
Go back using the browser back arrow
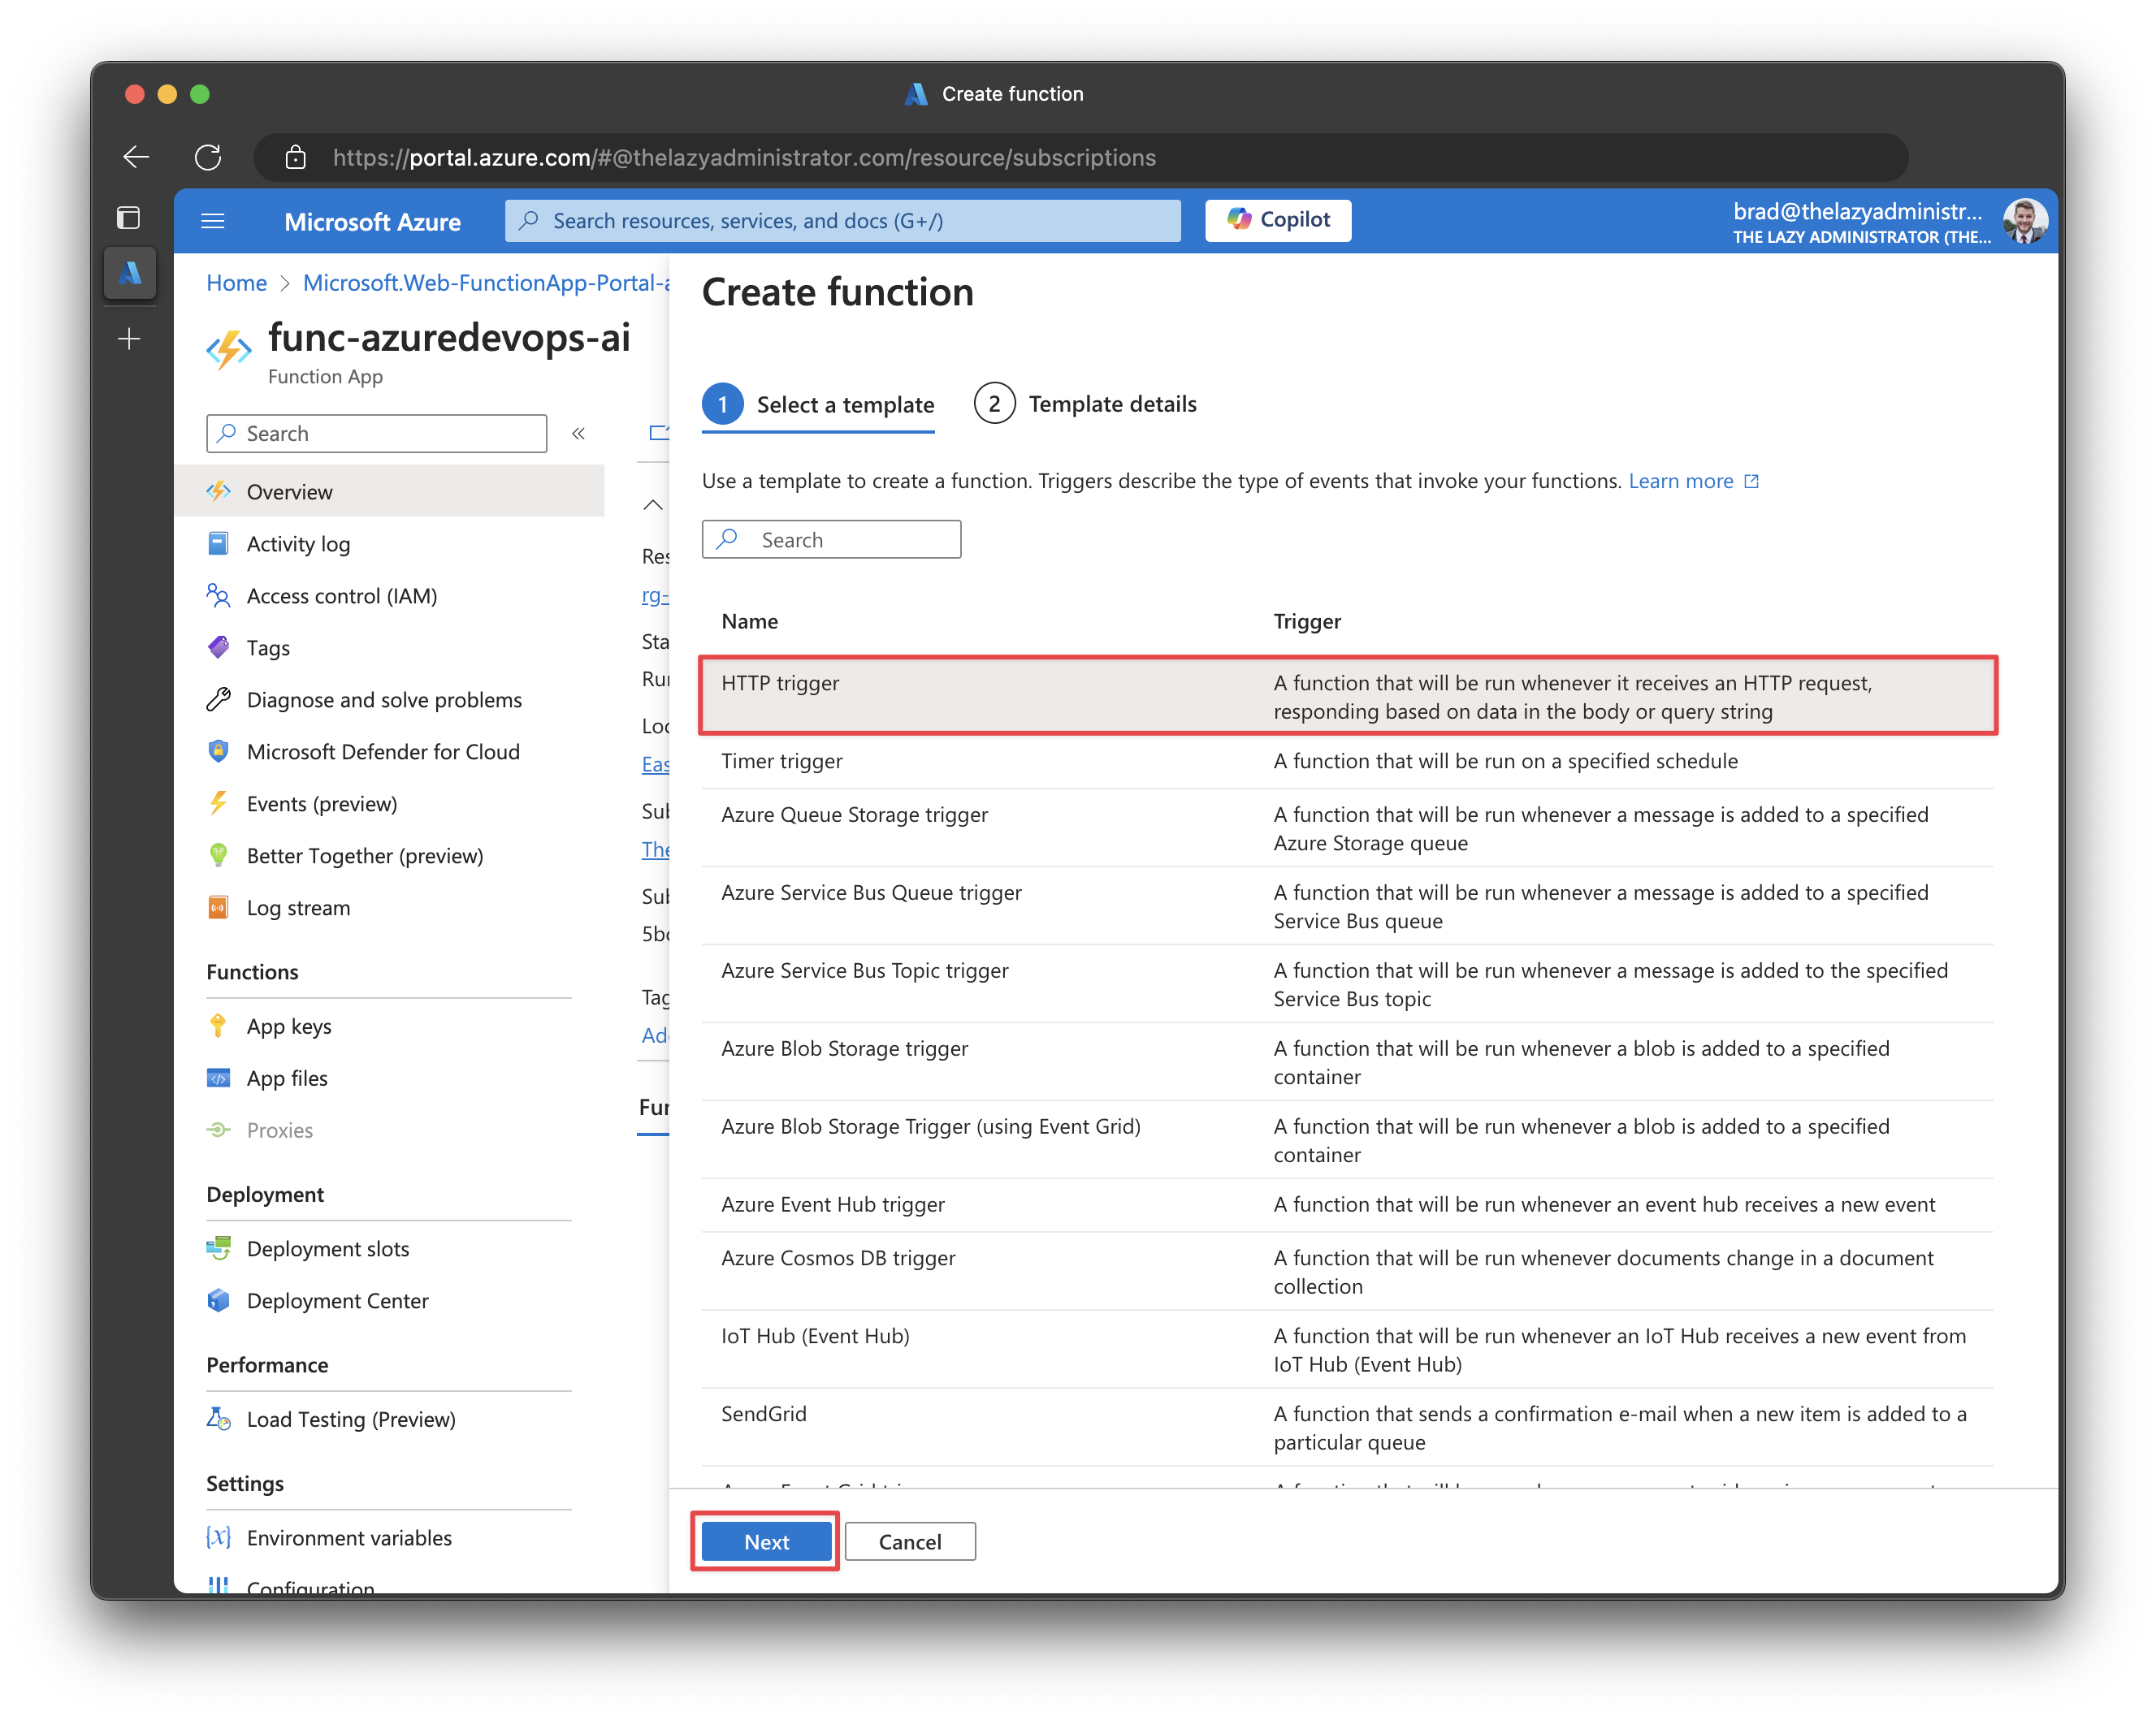[136, 157]
